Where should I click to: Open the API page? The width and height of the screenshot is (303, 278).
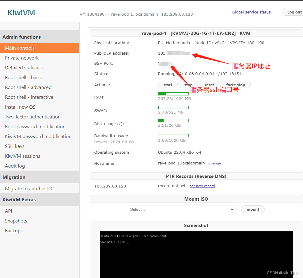[x=9, y=211]
